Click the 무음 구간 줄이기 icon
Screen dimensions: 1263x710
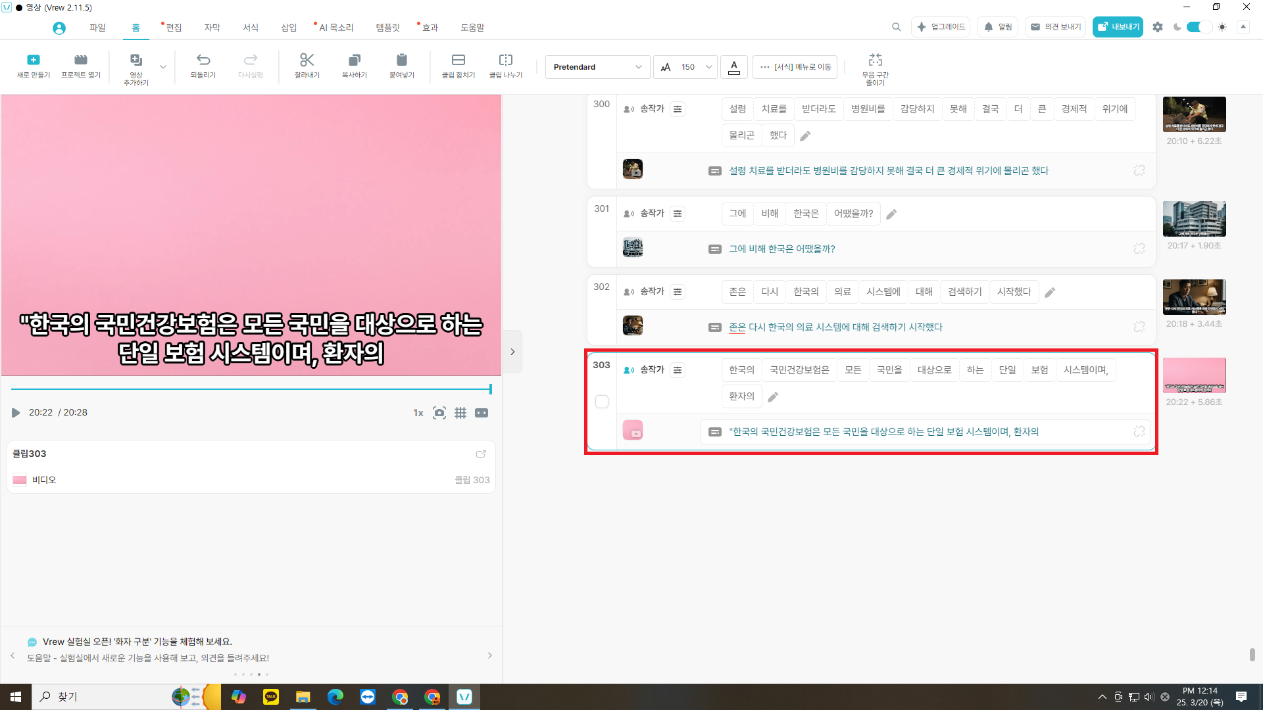click(875, 60)
